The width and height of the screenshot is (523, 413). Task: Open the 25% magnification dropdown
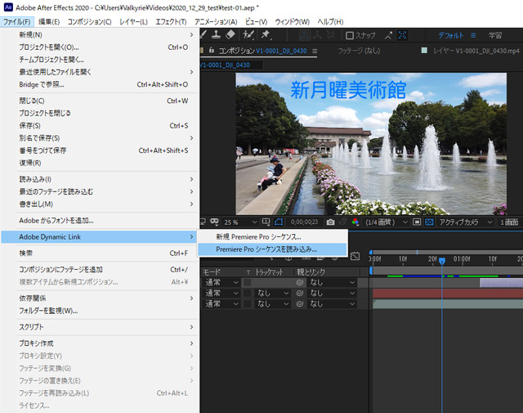(240, 222)
